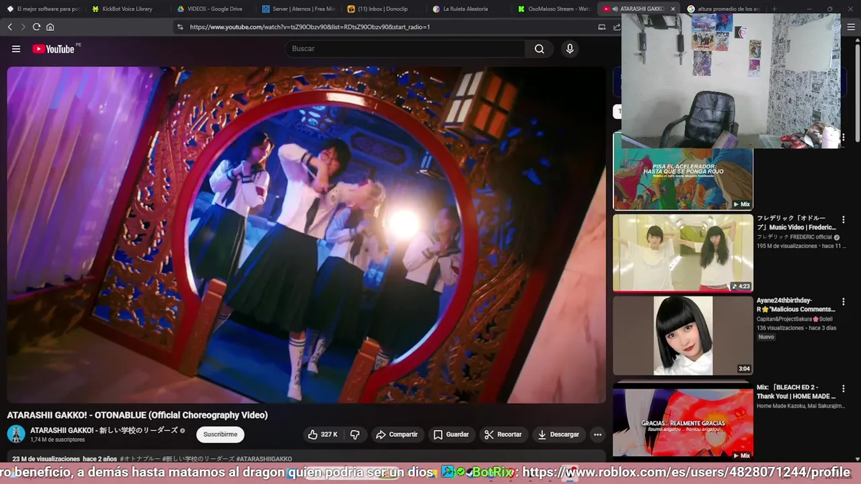Switch to OsoMaloso Stream tab

[555, 9]
